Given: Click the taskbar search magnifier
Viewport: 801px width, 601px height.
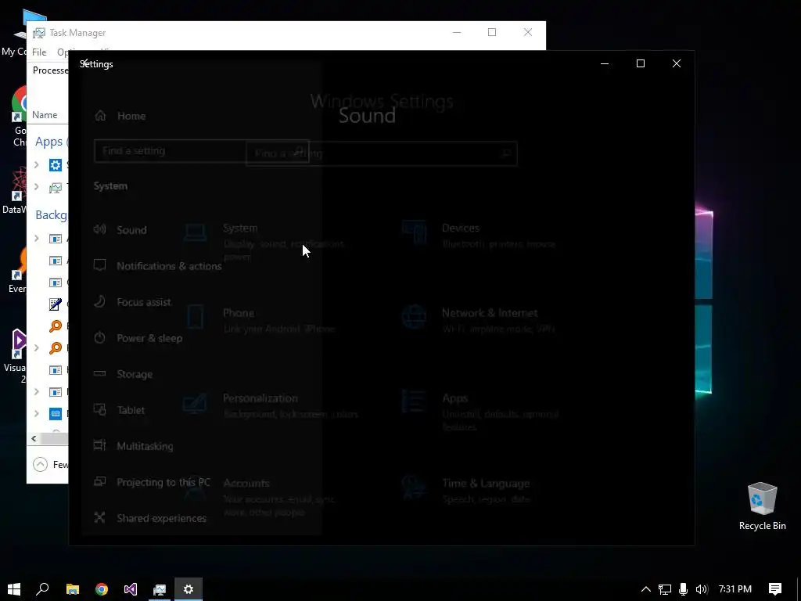Looking at the screenshot, I should tap(43, 589).
